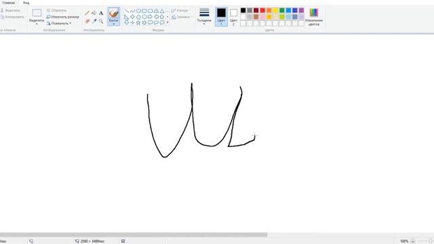Choose the pink palette swatch
This screenshot has height=244, width=434.
(x=262, y=17)
